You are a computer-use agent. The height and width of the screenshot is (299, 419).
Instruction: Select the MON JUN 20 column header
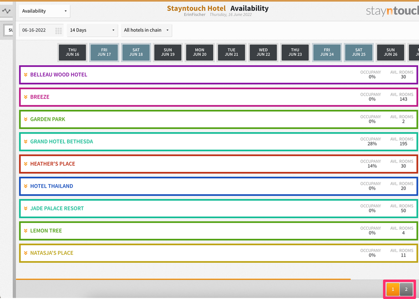199,52
